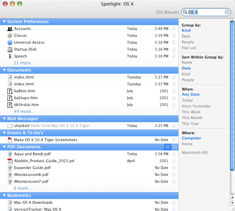This screenshot has height=211, width=235.
Task: Show 49 more Documents results
Action: click(x=24, y=112)
